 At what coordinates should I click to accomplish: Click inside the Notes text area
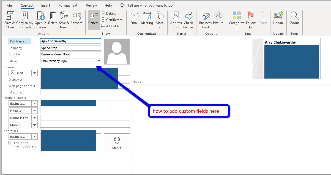[232, 129]
